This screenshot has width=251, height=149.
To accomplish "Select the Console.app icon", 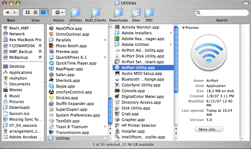I will (x=117, y=91).
